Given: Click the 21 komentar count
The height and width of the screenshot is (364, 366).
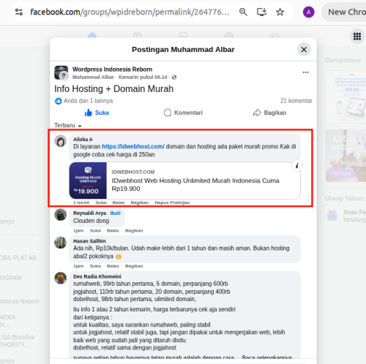Looking at the screenshot, I should click(x=296, y=101).
